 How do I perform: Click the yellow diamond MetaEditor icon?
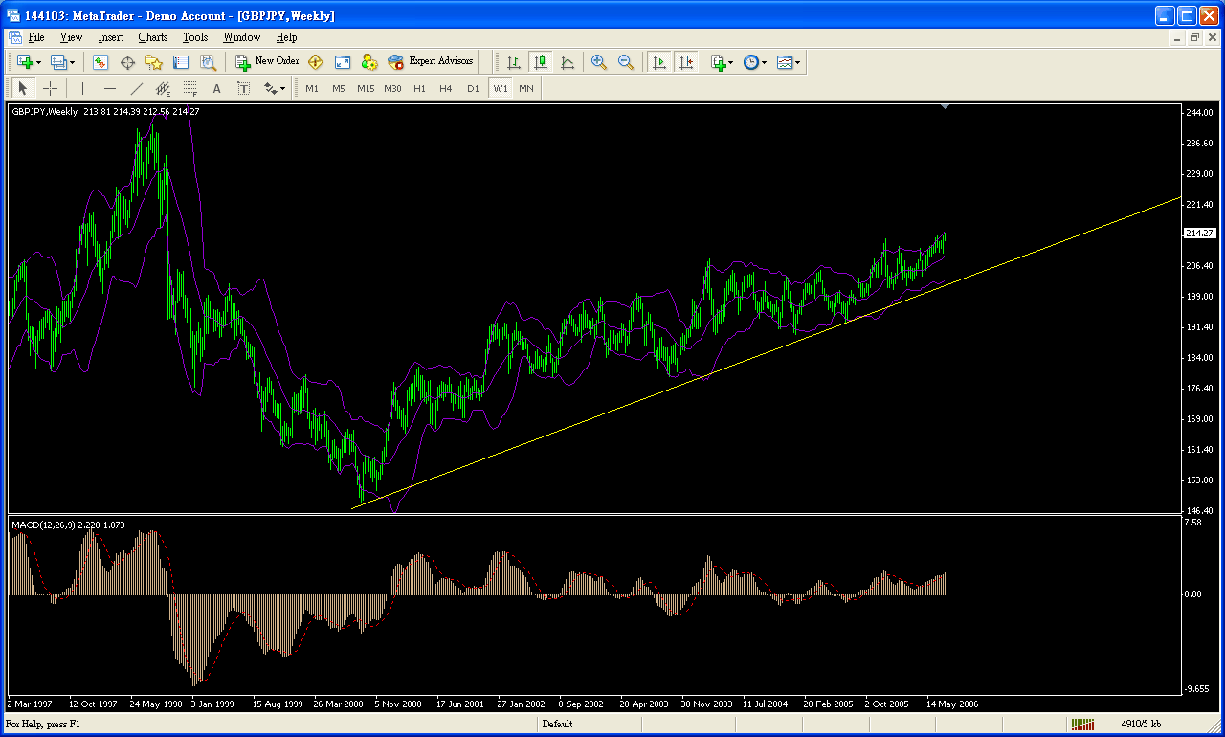[x=316, y=61]
